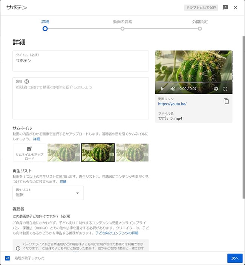The height and width of the screenshot is (265, 245).
Task: Click the ドラフトとして保存 button
Action: click(x=201, y=8)
